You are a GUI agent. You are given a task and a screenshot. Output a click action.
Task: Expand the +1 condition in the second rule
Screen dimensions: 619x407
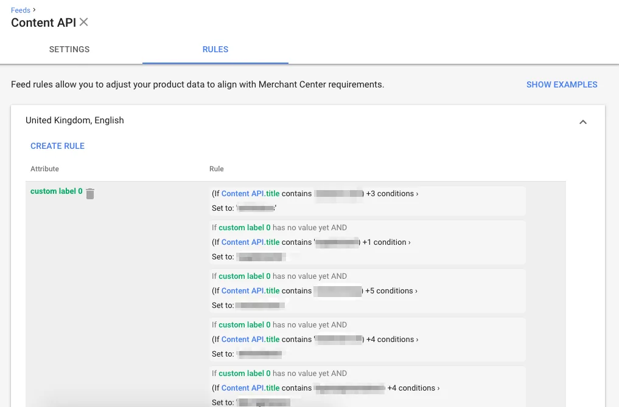[x=386, y=242]
